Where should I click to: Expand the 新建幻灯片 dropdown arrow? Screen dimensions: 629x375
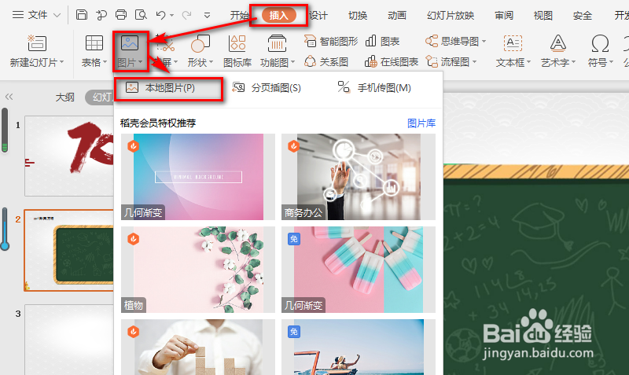[x=62, y=62]
